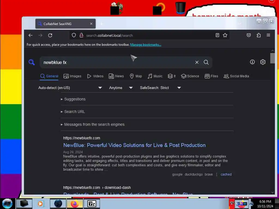The width and height of the screenshot is (279, 209).
Task: Open a new tab with plus button
Action: (102, 24)
